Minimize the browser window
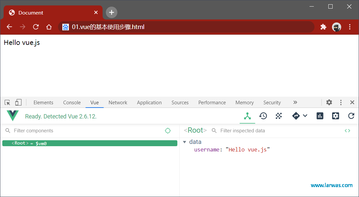This screenshot has height=197, width=359. [312, 6]
